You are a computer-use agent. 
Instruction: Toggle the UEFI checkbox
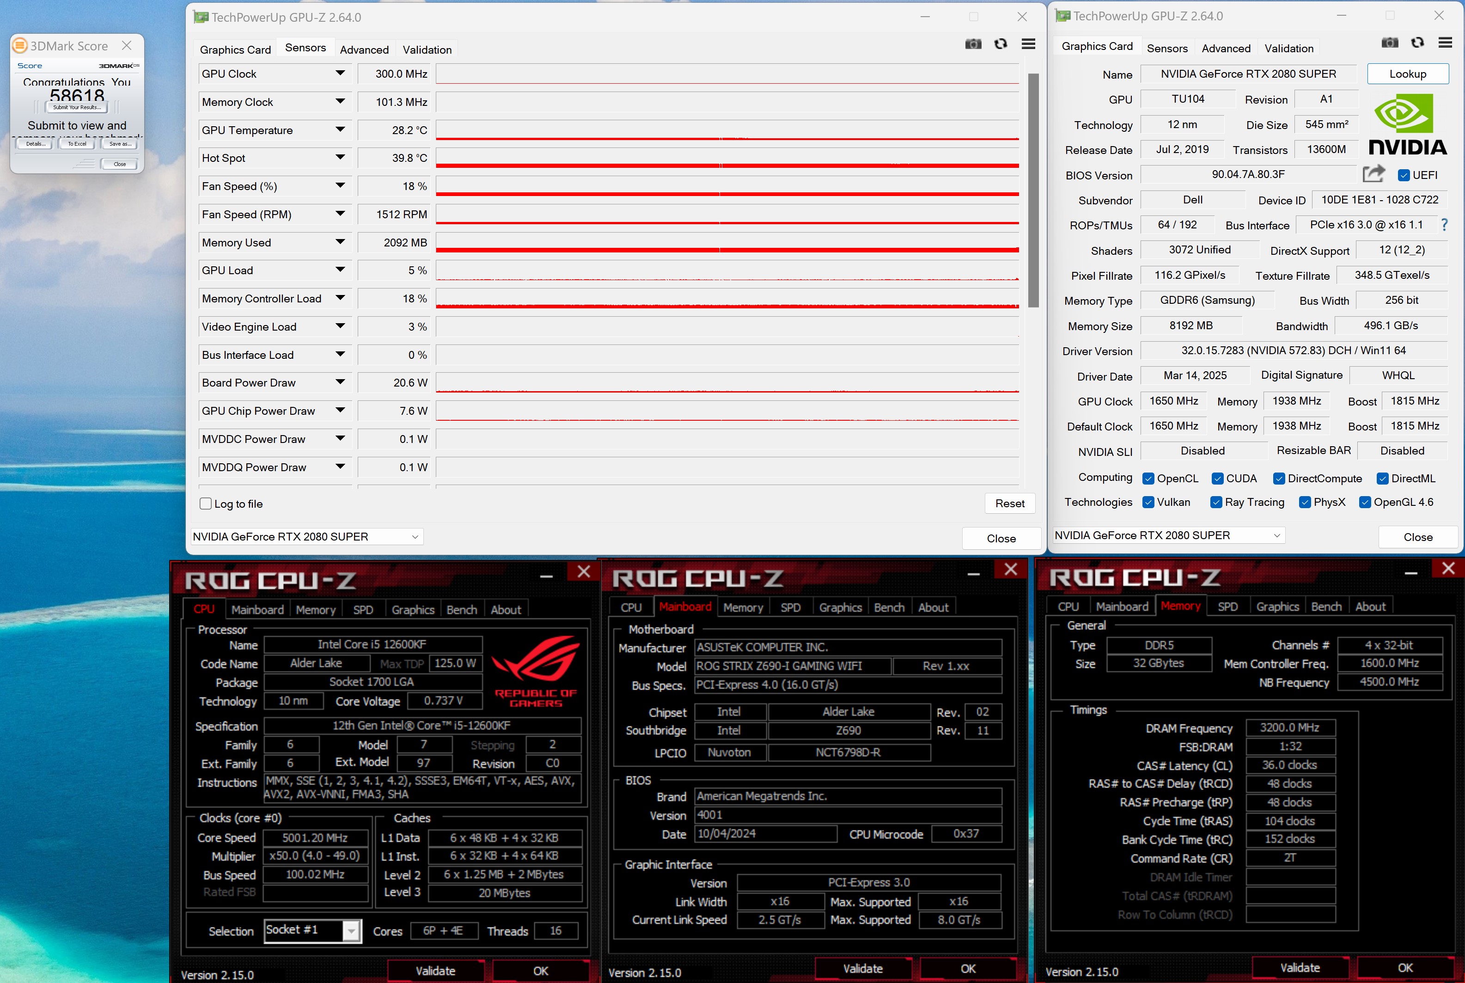[1404, 176]
